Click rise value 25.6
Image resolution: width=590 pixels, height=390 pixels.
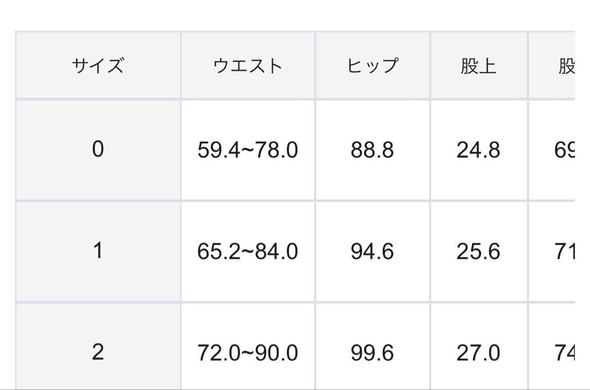(478, 251)
